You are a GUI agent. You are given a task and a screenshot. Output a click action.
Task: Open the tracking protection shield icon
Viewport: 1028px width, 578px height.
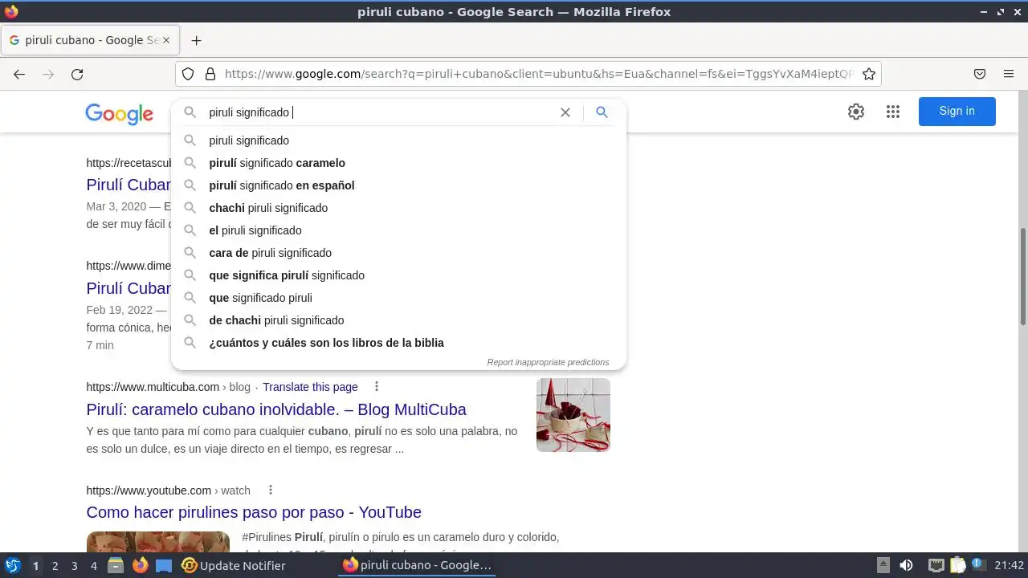(188, 74)
